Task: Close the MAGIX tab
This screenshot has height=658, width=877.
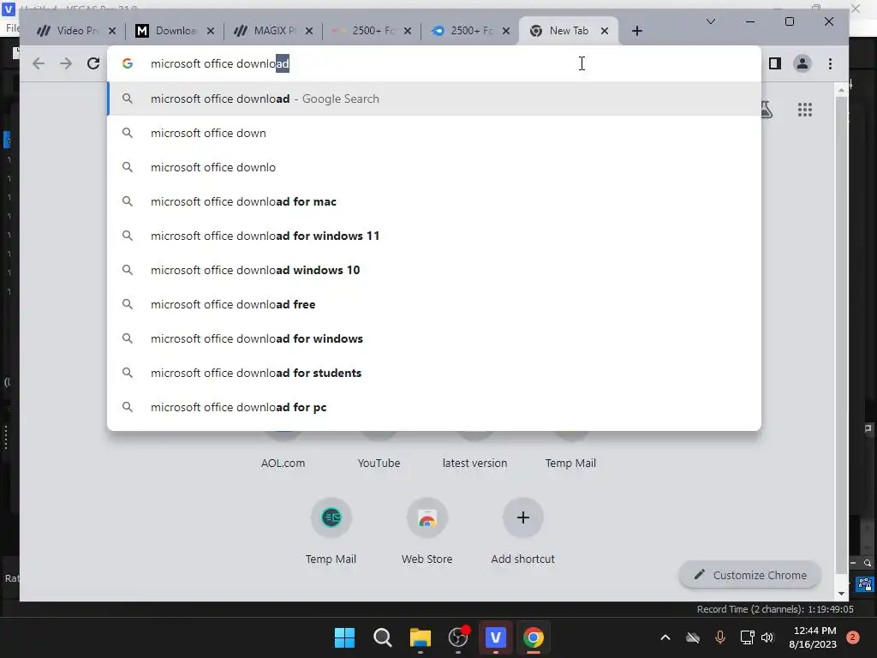Action: coord(308,31)
